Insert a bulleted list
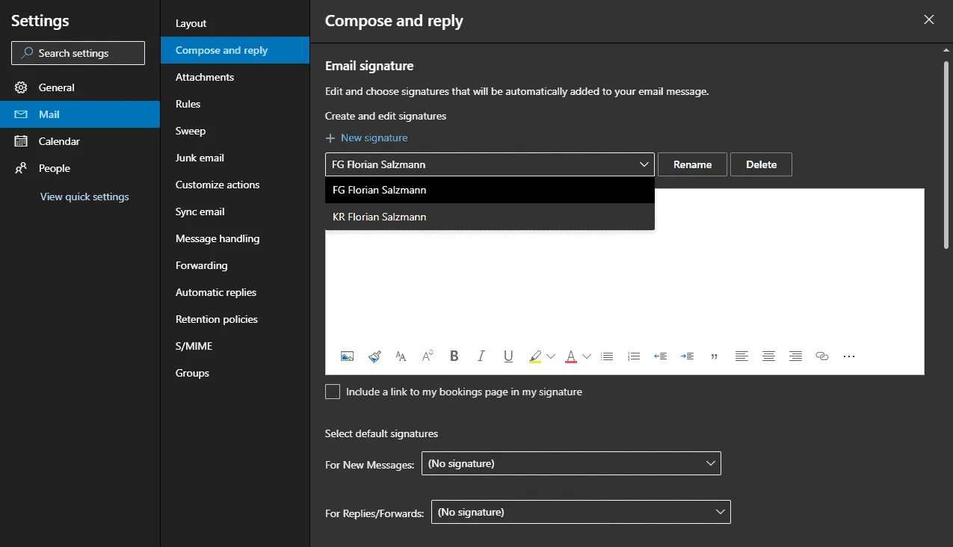953x547 pixels. (607, 356)
